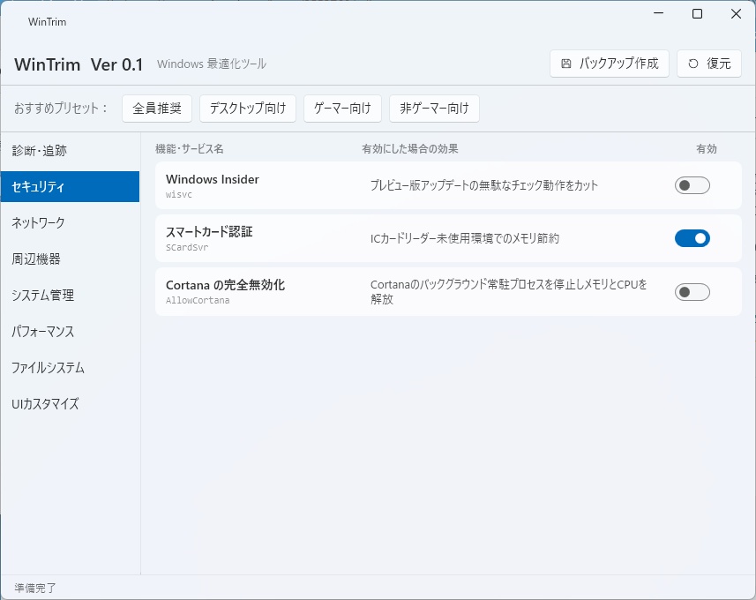Apply the 全員推奨 preset
756x600 pixels.
tap(157, 108)
